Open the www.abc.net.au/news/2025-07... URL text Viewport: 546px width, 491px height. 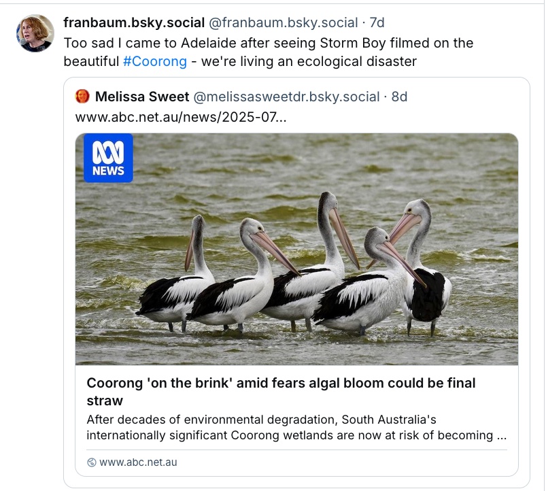click(x=181, y=116)
